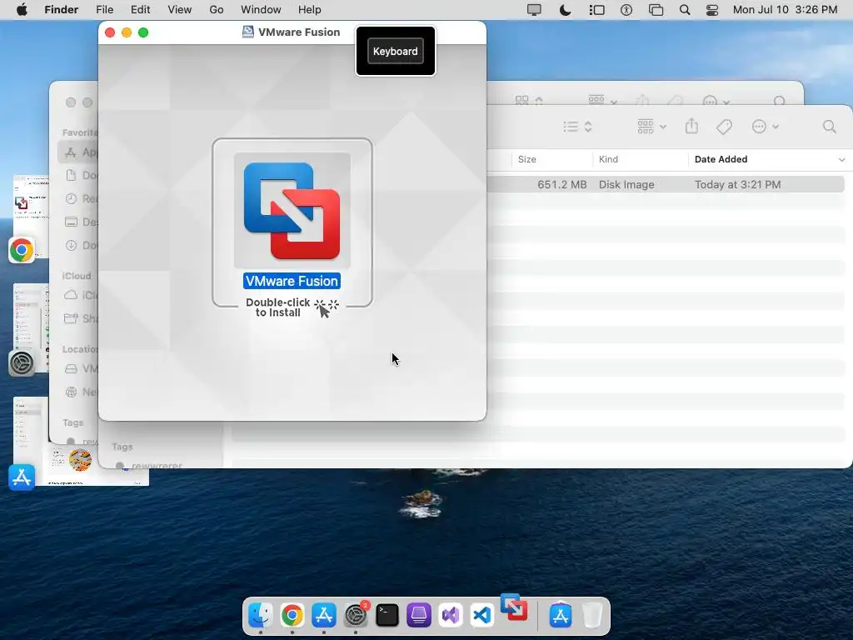The height and width of the screenshot is (640, 853).
Task: Open Control Center icon
Action: (x=712, y=10)
